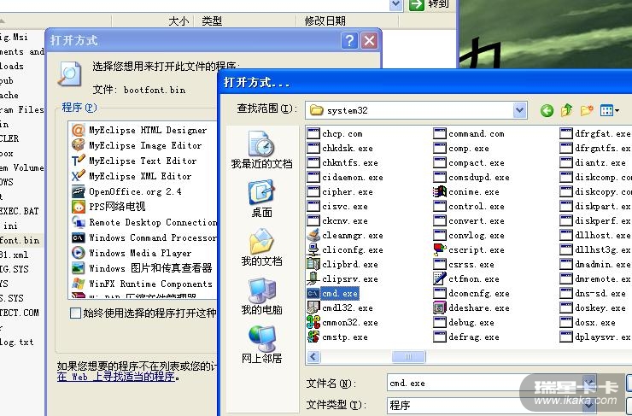Select diskpart.exe in file list
Viewport: 632px width, 416px height.
(596, 206)
